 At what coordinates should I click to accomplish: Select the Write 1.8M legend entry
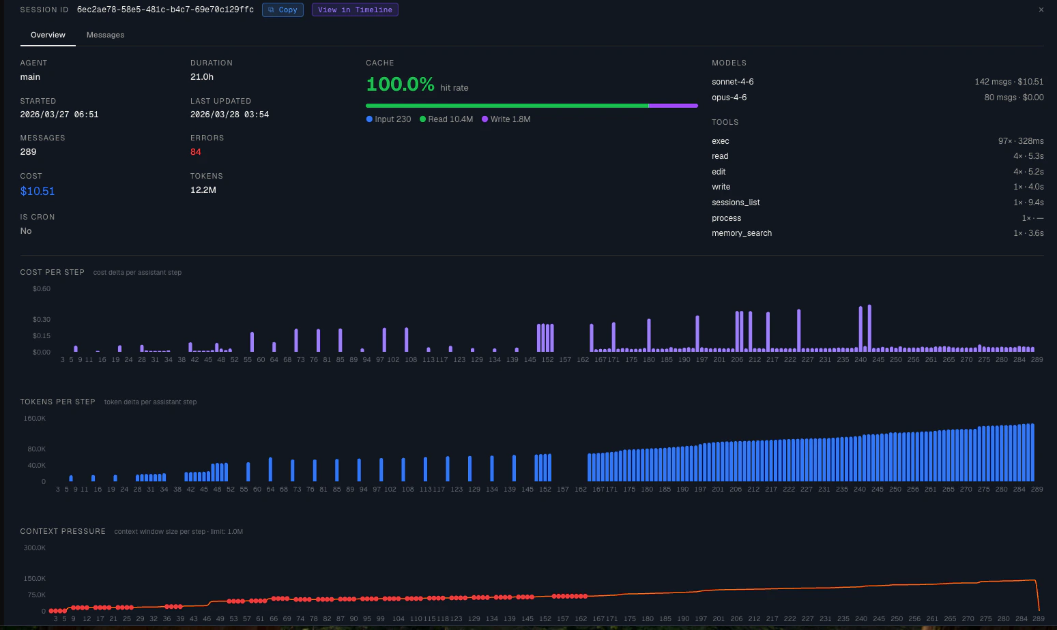(x=506, y=119)
